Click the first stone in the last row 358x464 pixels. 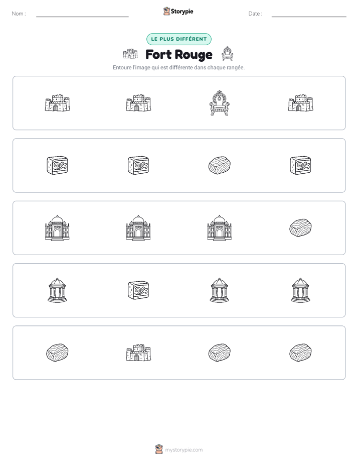pyautogui.click(x=57, y=353)
